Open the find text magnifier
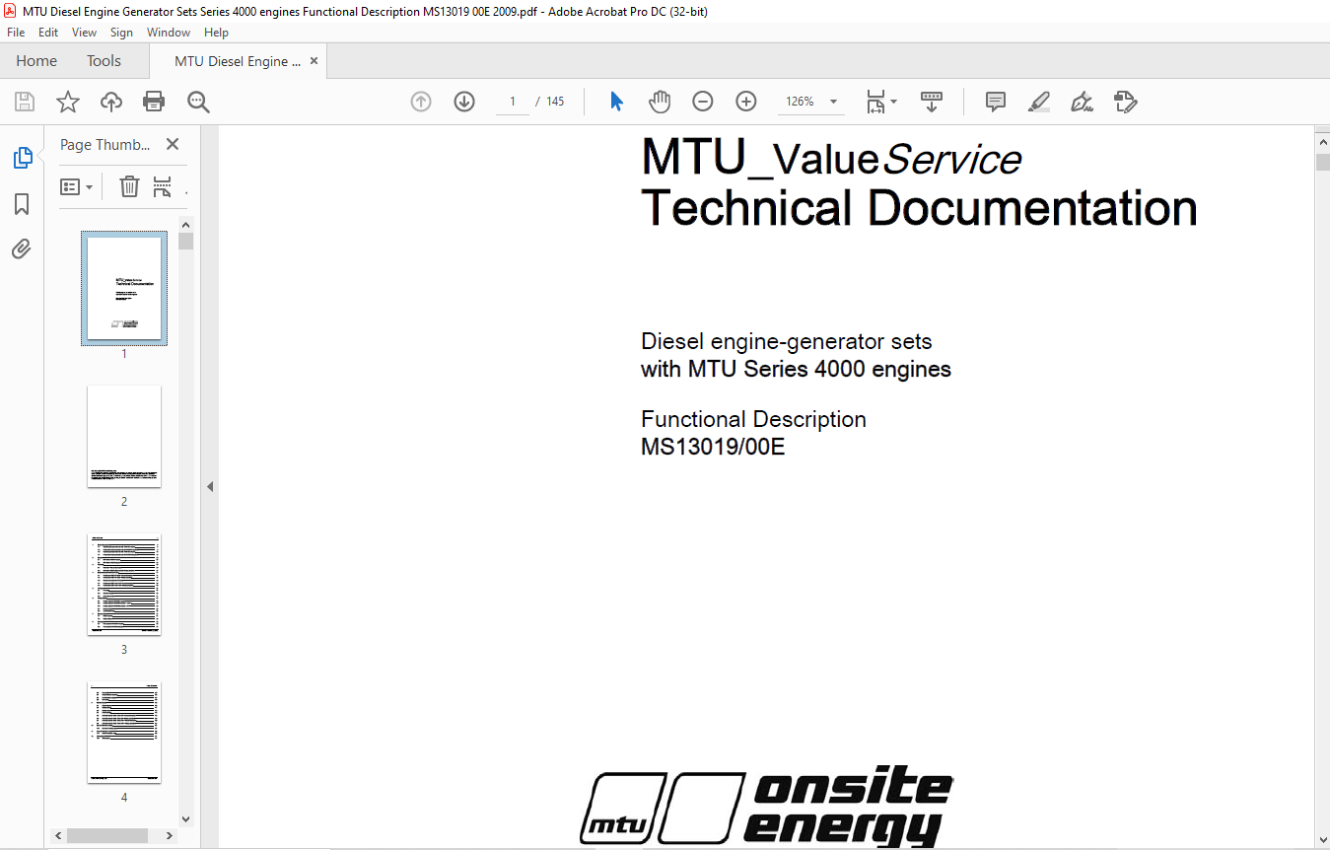Viewport: 1330px width, 850px height. click(199, 102)
